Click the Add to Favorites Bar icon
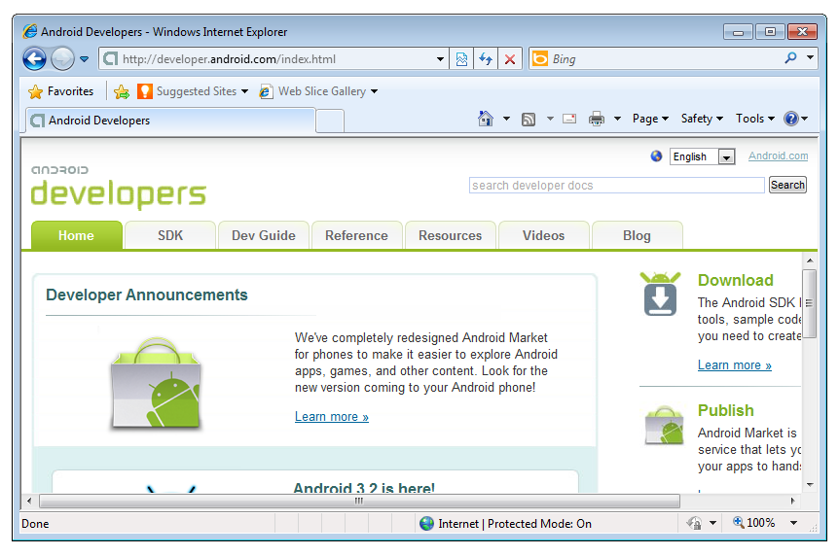The width and height of the screenshot is (839, 555). point(122,92)
